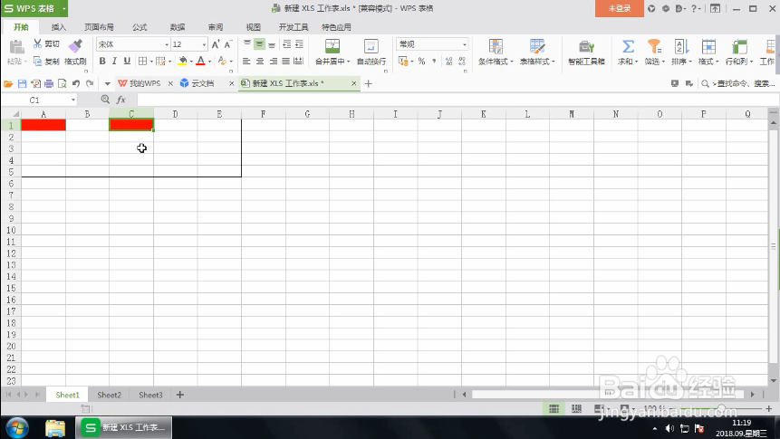780x439 pixels.
Task: Toggle center horizontal alignment
Action: point(260,62)
